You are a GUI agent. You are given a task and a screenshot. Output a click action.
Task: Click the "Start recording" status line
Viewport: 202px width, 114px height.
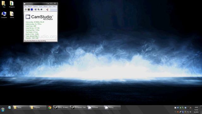coord(35,22)
